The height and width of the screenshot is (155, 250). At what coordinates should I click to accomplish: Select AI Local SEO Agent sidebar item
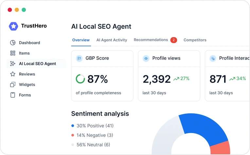click(36, 64)
